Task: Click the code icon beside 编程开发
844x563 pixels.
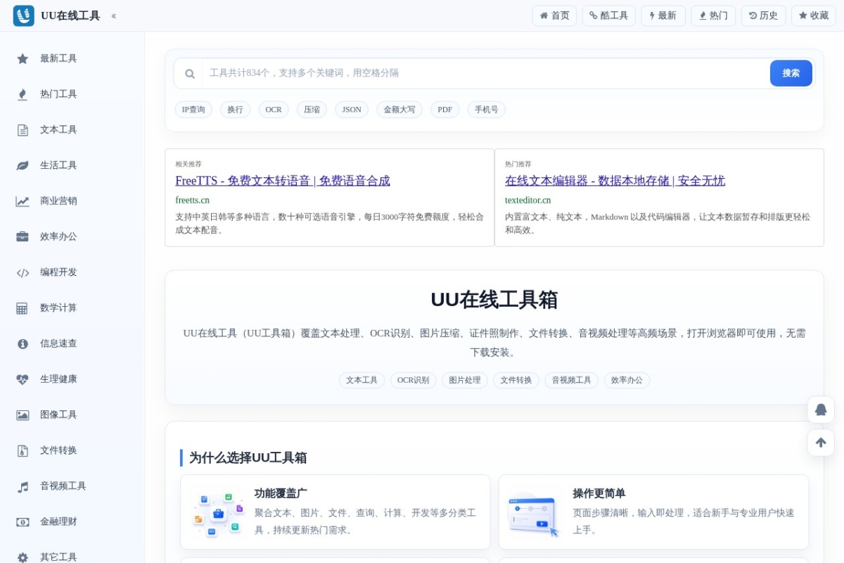Action: (23, 273)
